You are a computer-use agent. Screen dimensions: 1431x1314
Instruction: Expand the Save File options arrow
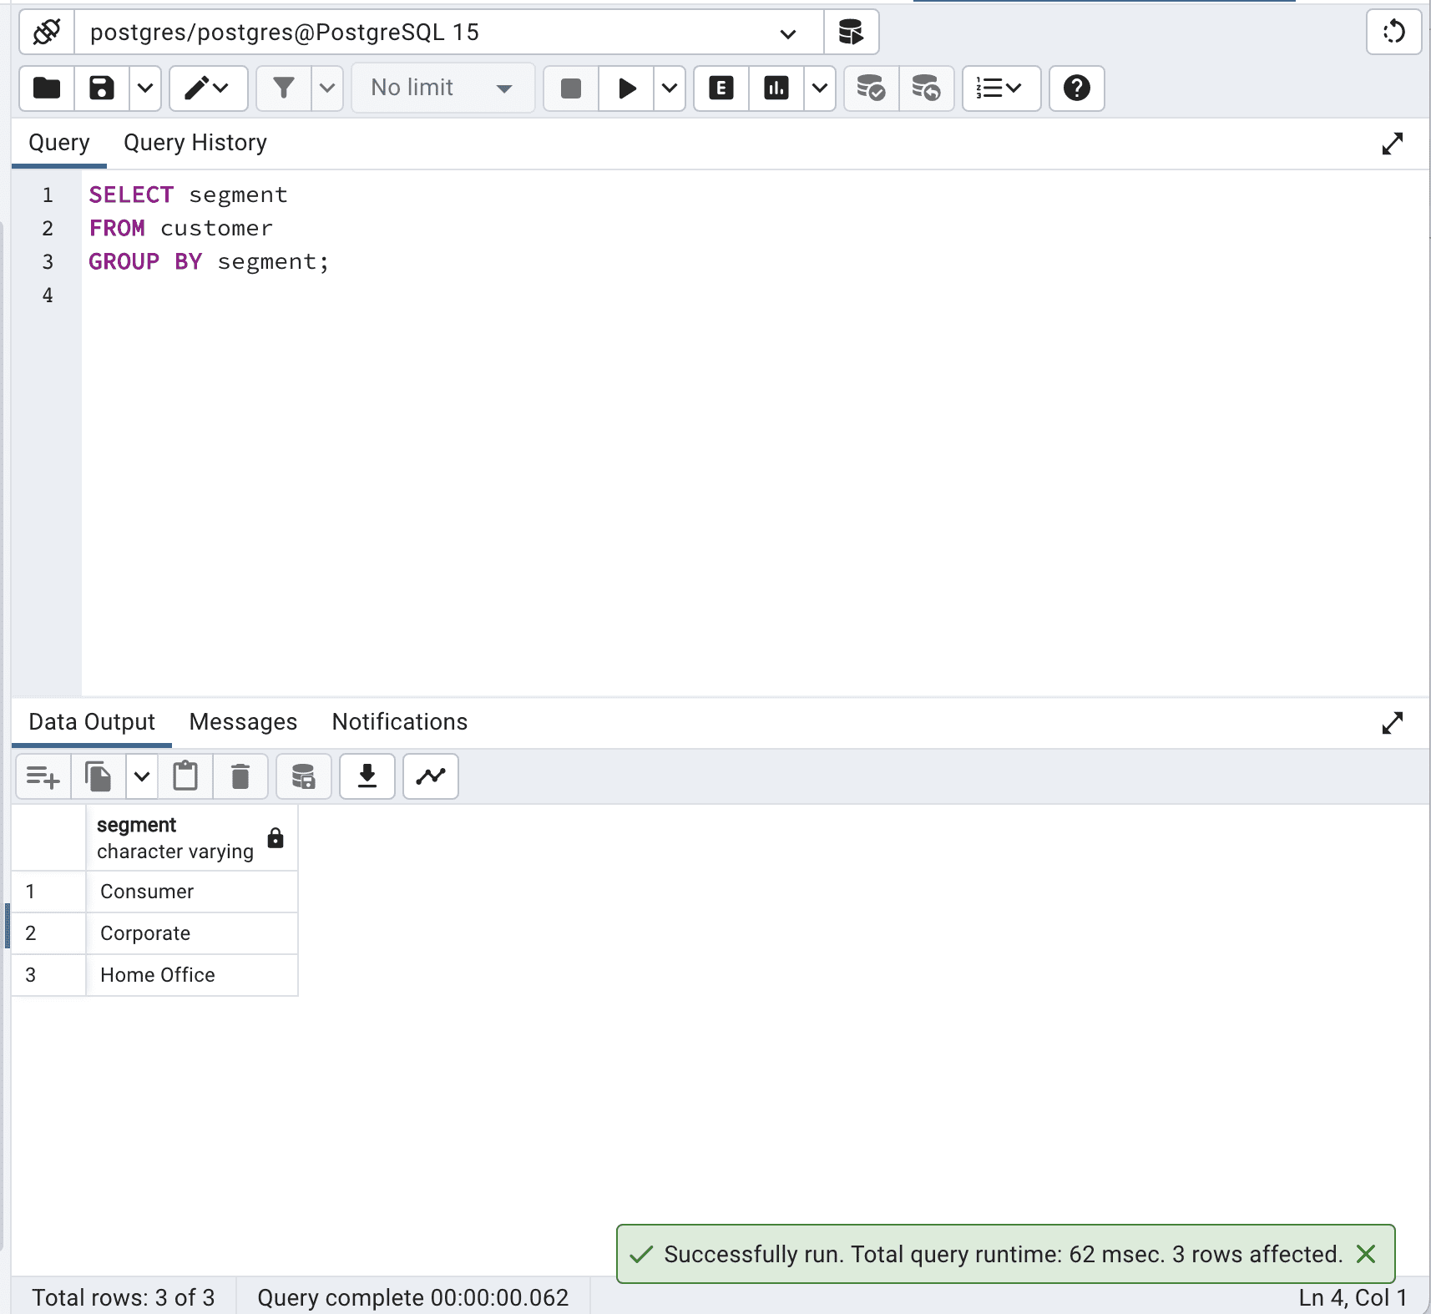(145, 88)
